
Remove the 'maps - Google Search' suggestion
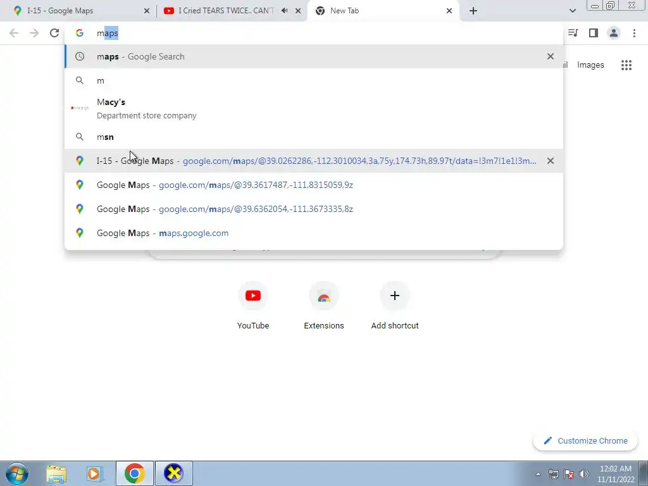pyautogui.click(x=551, y=56)
